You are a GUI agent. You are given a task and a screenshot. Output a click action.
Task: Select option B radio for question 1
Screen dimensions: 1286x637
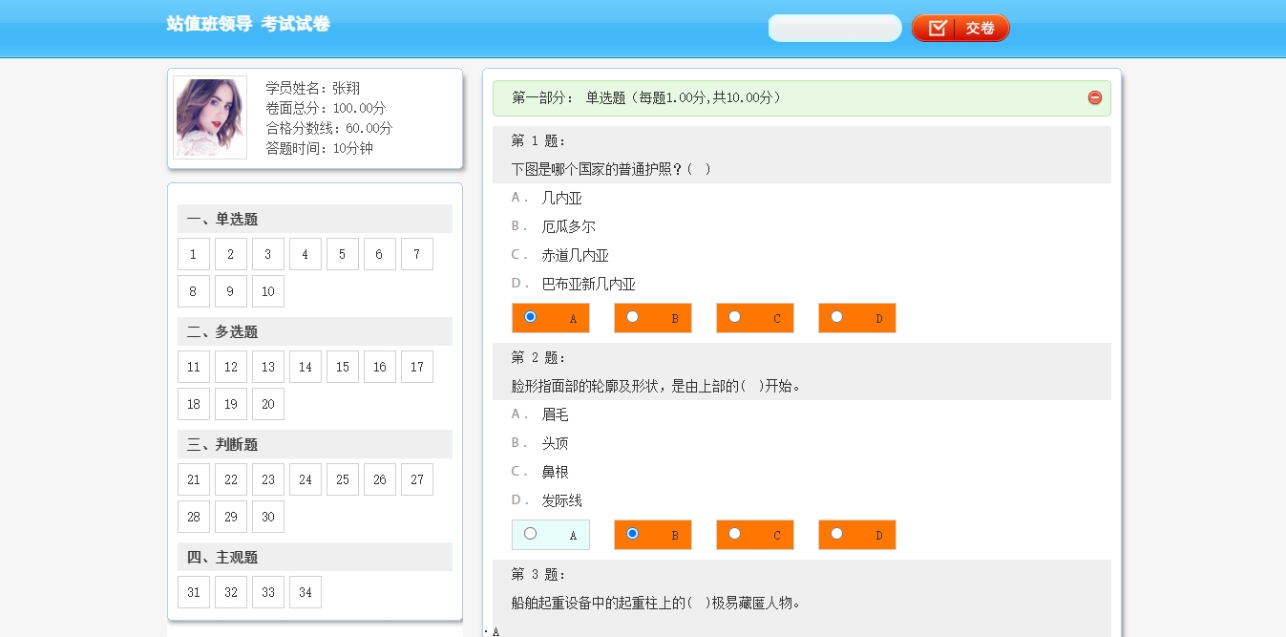coord(633,317)
